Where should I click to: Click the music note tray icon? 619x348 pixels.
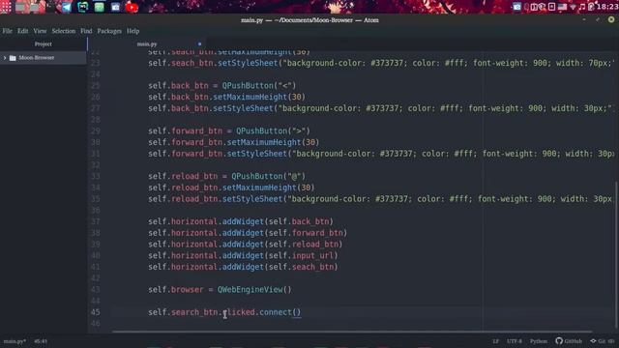coord(582,7)
